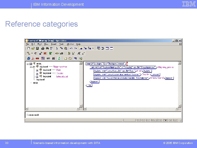Click the Print icon in the toolbar
This screenshot has height=148, width=197.
pos(43,48)
